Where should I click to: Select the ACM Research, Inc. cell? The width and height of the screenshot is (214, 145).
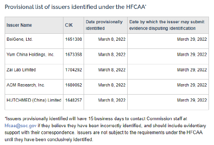[x=34, y=87]
